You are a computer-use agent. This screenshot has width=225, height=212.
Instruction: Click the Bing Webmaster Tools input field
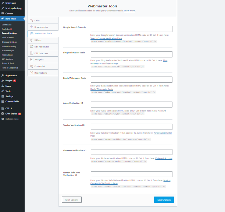pyautogui.click(x=132, y=54)
